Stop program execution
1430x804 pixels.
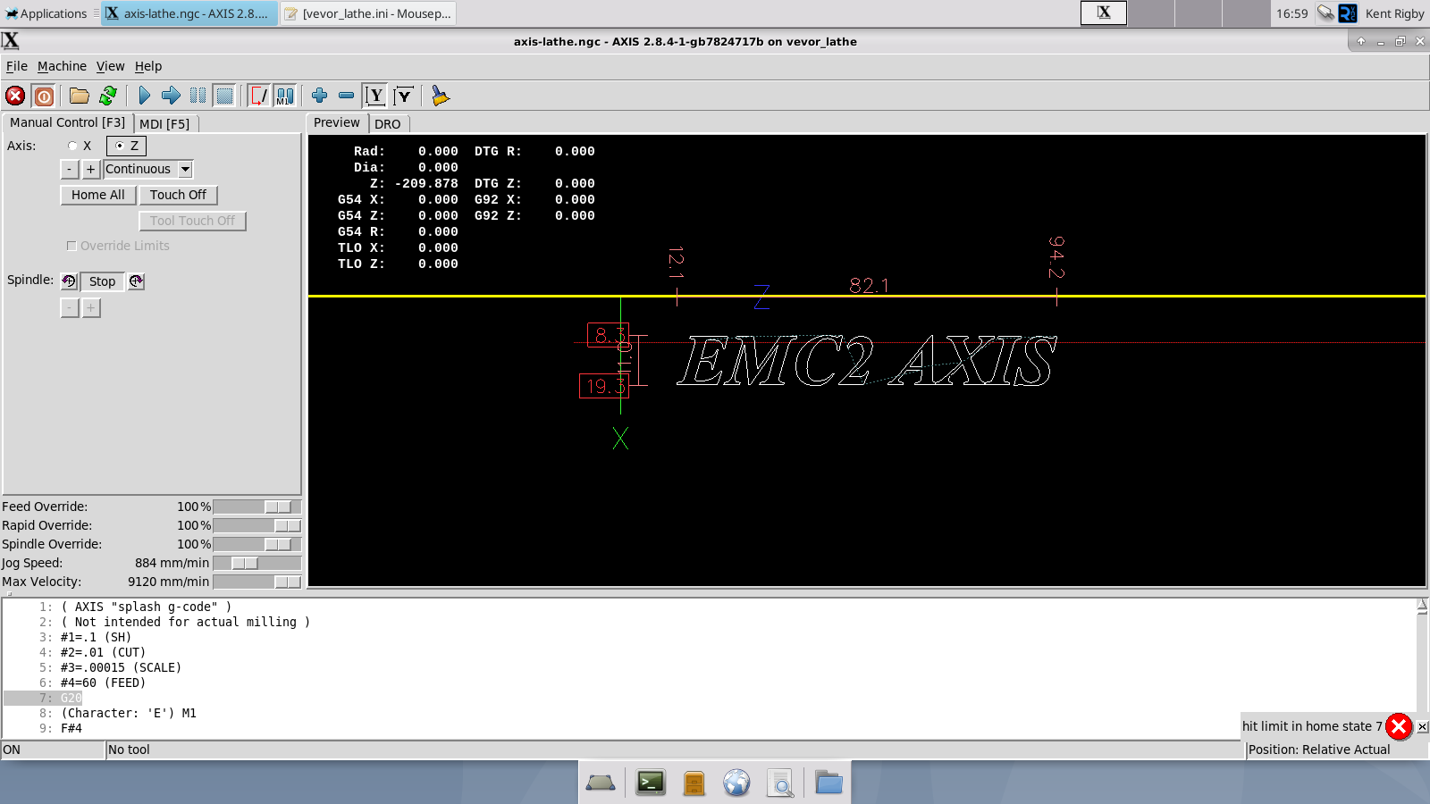[224, 96]
